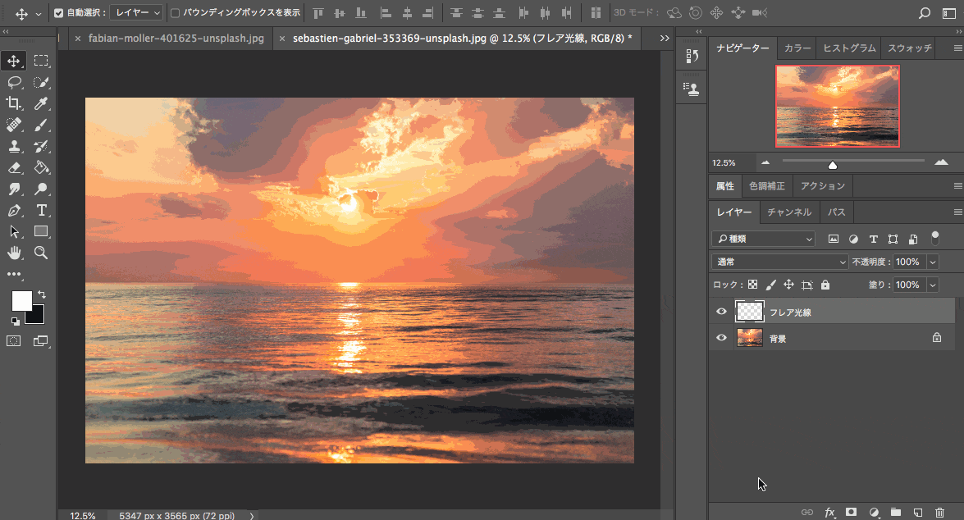Select the History Brush tool
The image size is (964, 520).
[41, 146]
